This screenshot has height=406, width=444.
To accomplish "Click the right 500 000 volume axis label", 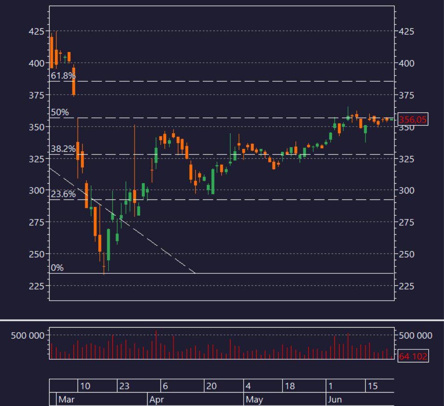I will [415, 335].
